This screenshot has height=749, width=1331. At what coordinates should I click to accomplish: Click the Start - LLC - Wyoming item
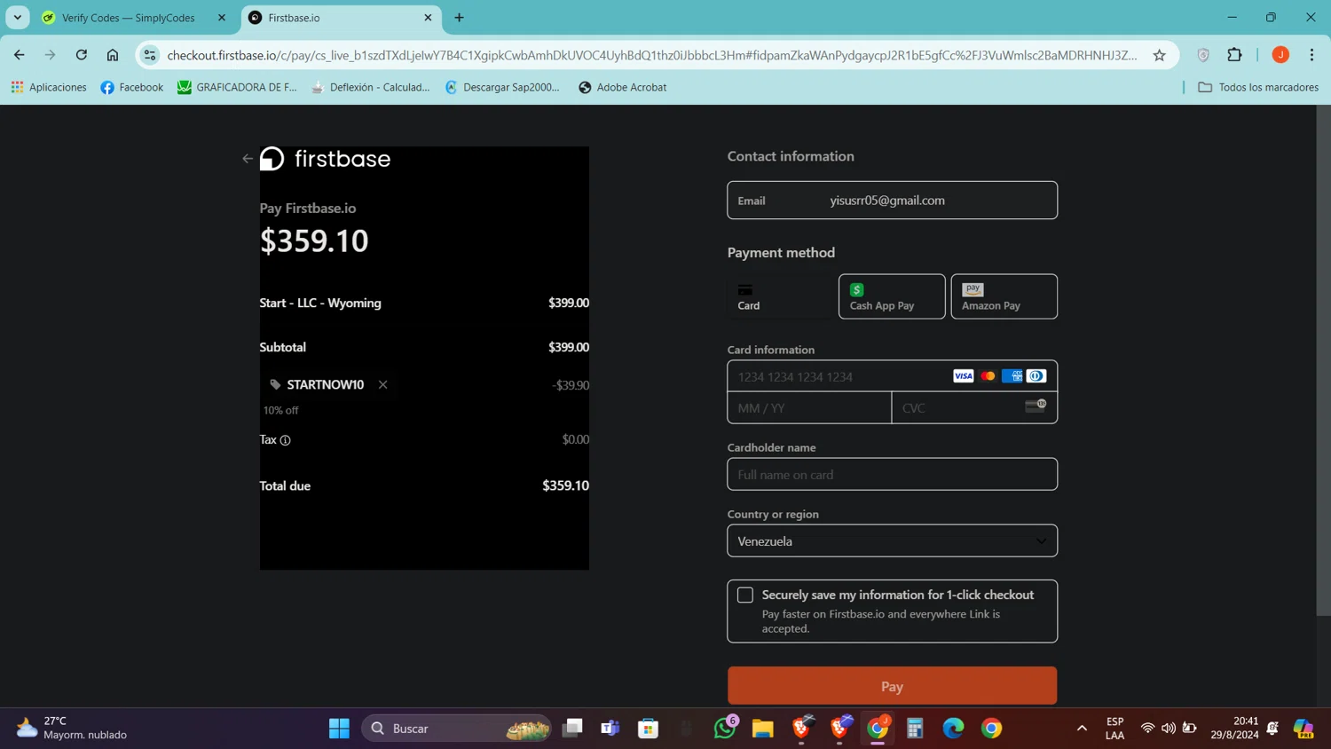(x=320, y=303)
